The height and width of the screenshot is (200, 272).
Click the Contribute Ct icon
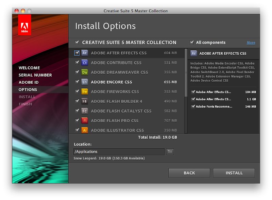(85, 63)
